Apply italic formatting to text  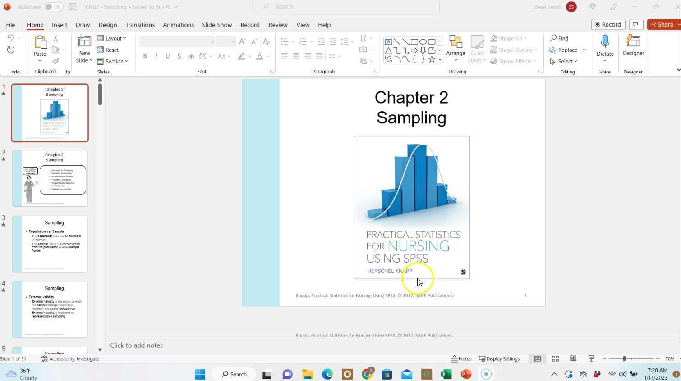[156, 56]
